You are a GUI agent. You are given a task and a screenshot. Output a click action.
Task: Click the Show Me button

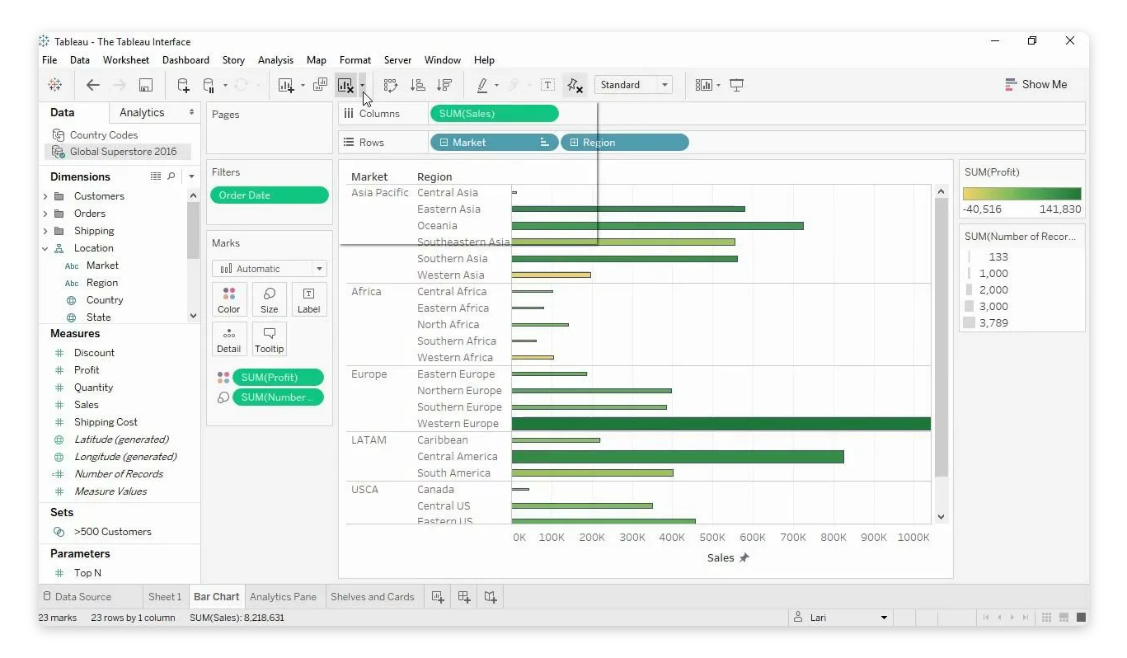pos(1036,84)
